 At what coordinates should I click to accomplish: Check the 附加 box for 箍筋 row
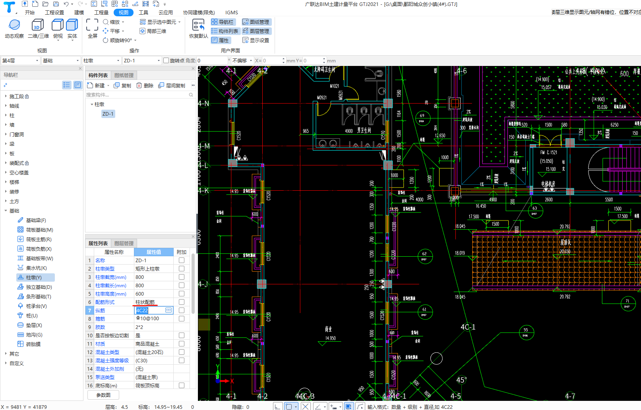182,319
